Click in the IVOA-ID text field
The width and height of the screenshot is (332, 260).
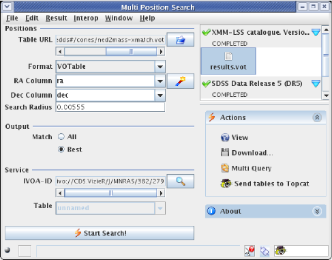(110, 181)
